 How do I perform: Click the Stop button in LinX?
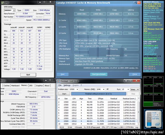[x=133, y=94]
